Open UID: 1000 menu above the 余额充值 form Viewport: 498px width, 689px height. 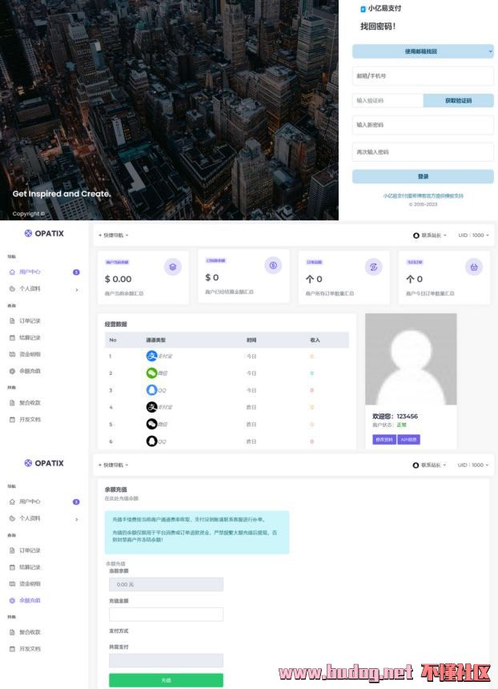point(474,465)
